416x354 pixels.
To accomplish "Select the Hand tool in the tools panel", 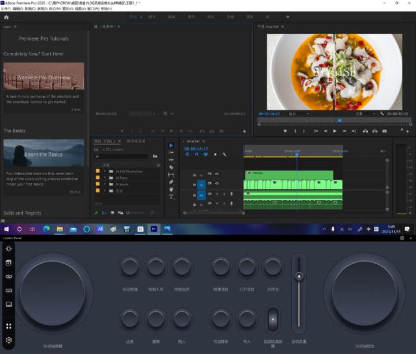I will pyautogui.click(x=171, y=189).
